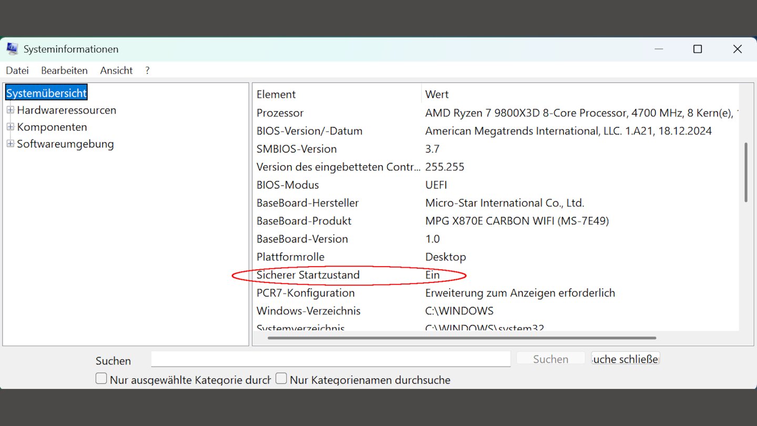Maximize the Systeminformationen window
The image size is (757, 426).
click(698, 49)
